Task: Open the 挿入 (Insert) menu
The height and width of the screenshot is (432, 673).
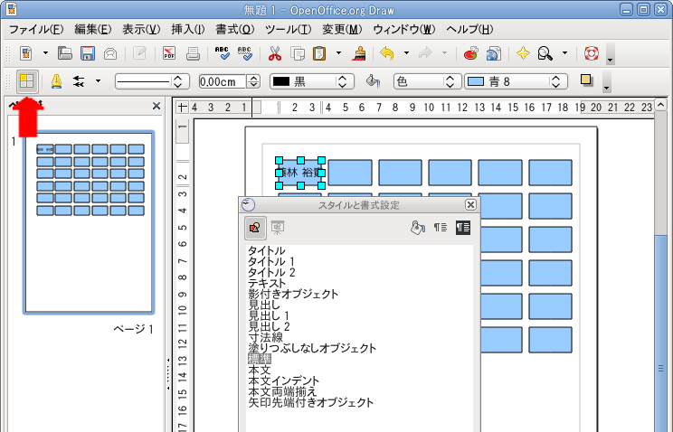Action: 187,30
